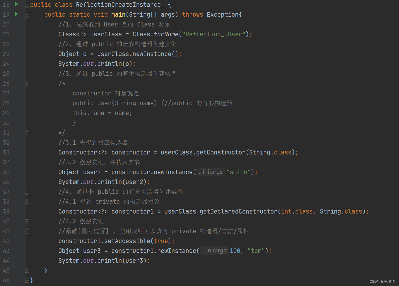Collapse main method fold marker on line 19
The image size is (399, 286).
[27, 15]
